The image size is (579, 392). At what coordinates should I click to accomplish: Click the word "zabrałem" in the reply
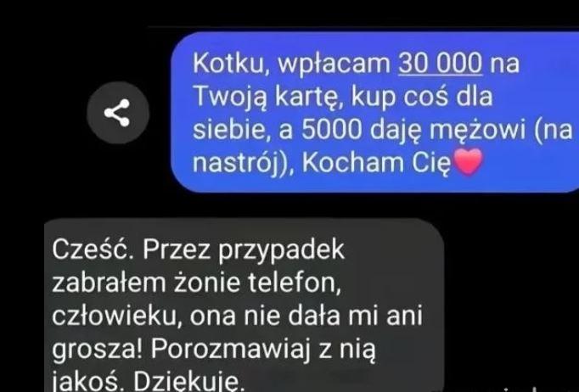tap(109, 283)
